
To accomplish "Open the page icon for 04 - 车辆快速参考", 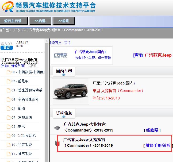I will click(x=9, y=99).
